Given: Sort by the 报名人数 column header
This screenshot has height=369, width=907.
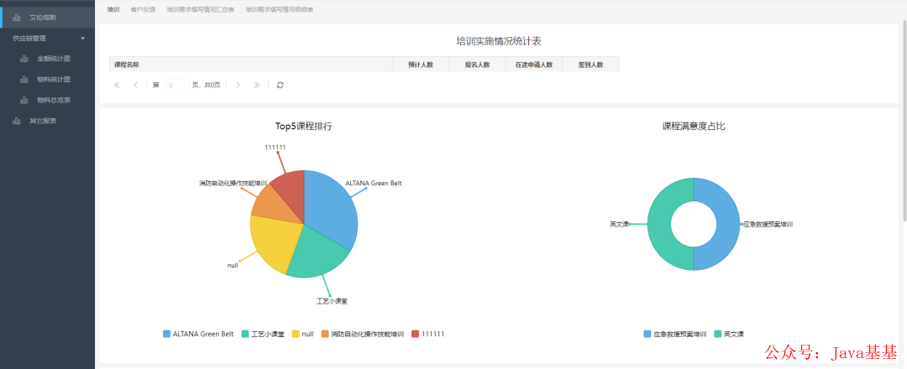Looking at the screenshot, I should (x=477, y=64).
